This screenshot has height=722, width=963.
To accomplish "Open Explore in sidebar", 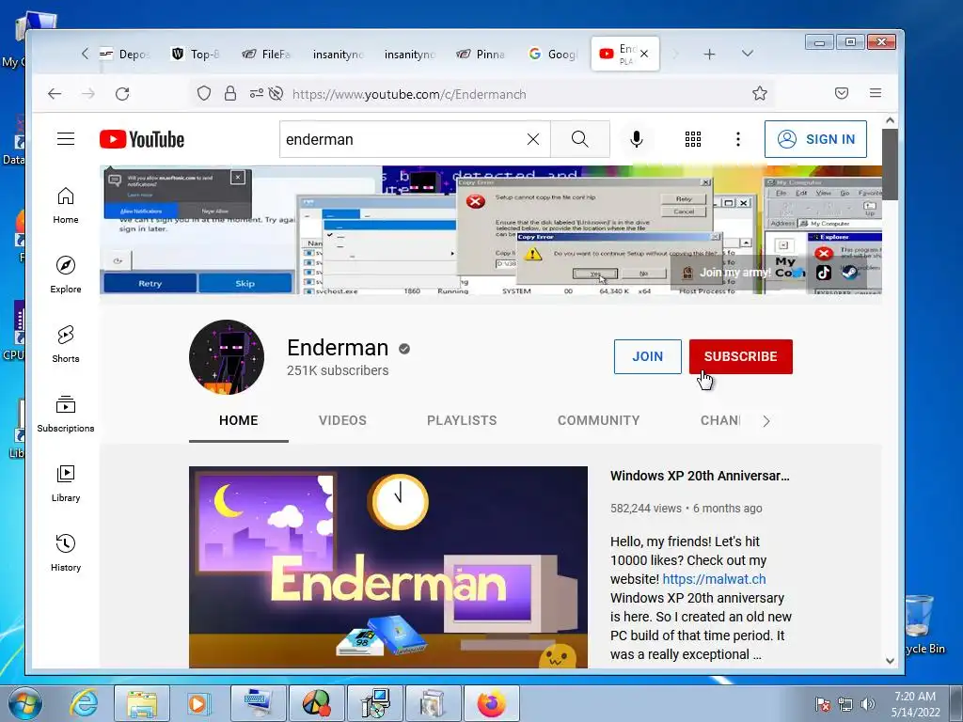I will (66, 275).
